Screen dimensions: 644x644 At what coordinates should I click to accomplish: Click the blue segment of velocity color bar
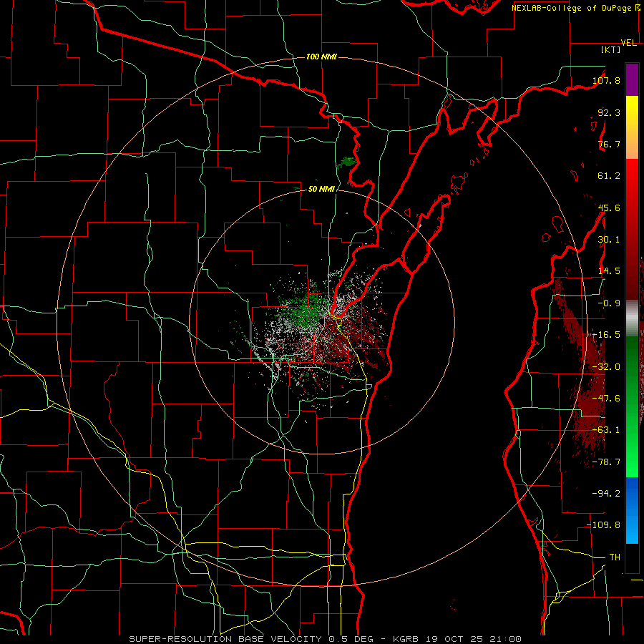tap(632, 510)
